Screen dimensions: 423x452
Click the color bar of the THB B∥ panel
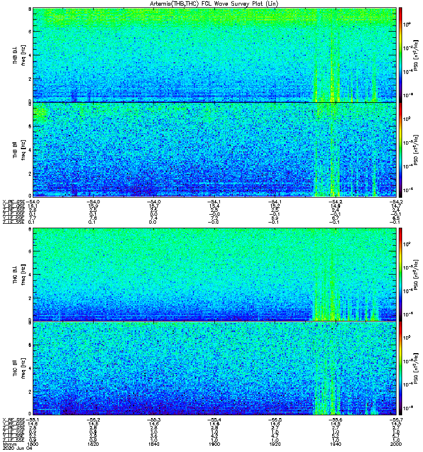click(400, 150)
